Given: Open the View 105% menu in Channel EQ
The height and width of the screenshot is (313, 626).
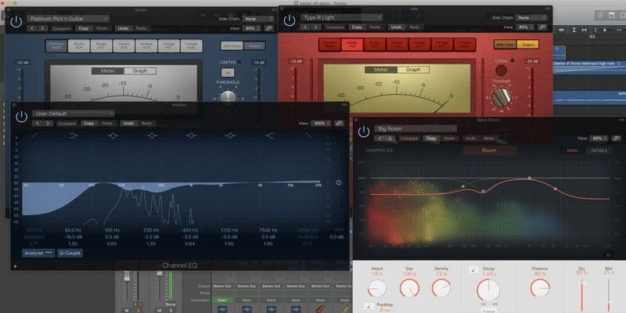Looking at the screenshot, I should [x=321, y=124].
